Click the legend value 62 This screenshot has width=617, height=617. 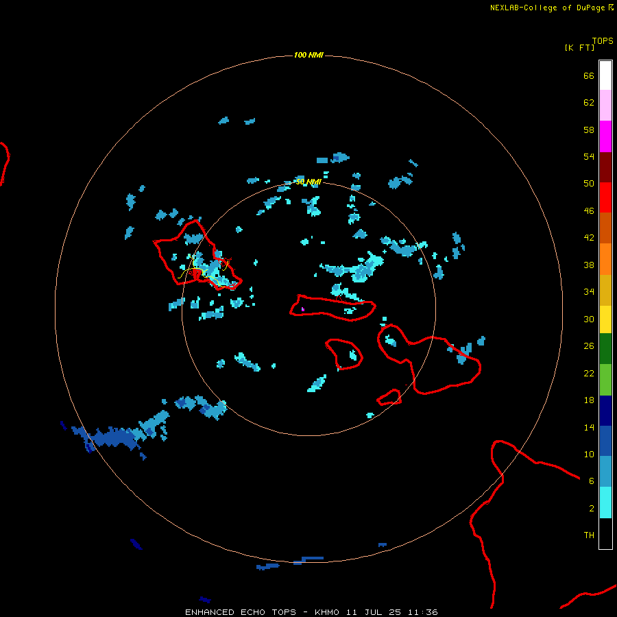coord(589,103)
